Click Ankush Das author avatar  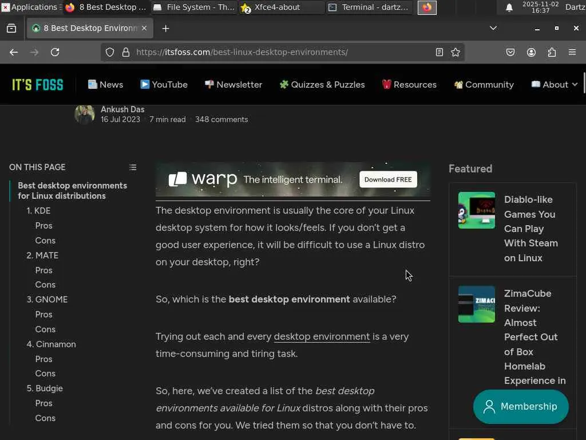point(85,114)
